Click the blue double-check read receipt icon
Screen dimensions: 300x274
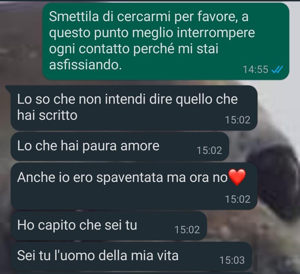[x=277, y=70]
